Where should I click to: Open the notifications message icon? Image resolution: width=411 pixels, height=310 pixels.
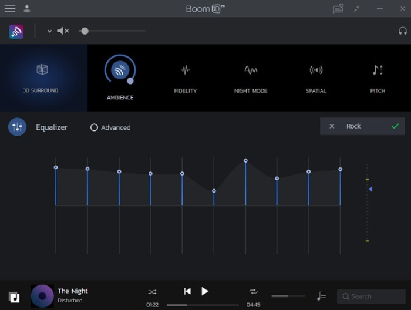coord(338,9)
